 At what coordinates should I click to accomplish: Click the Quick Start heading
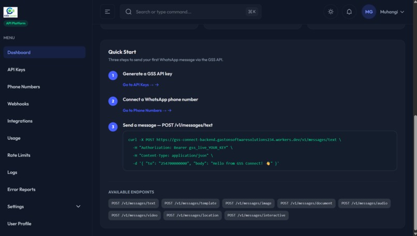click(122, 52)
